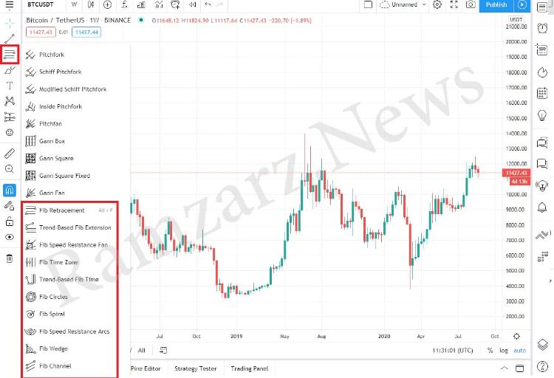Choose Gann Square tool
The image size is (554, 378).
click(x=75, y=158)
